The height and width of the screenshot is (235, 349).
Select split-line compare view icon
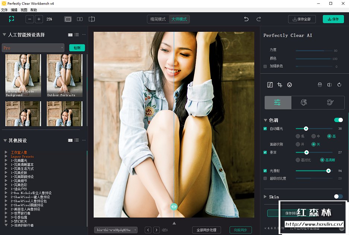pyautogui.click(x=92, y=19)
